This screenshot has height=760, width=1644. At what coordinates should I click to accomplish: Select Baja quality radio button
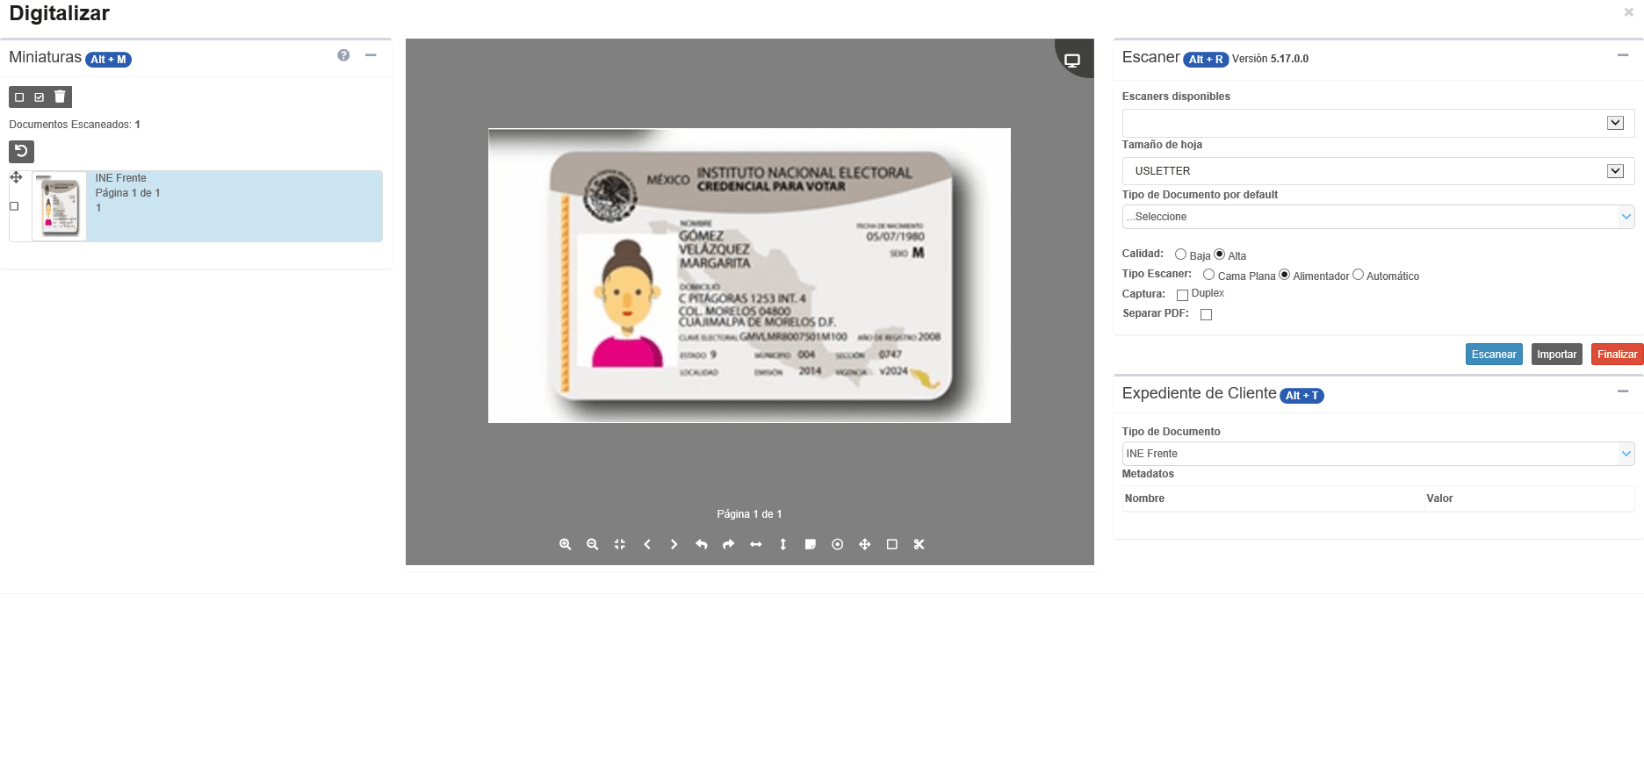point(1180,255)
